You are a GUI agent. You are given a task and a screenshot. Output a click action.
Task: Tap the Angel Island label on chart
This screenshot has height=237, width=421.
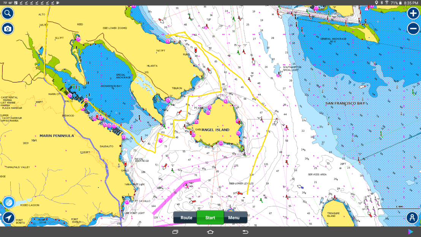pyautogui.click(x=215, y=130)
